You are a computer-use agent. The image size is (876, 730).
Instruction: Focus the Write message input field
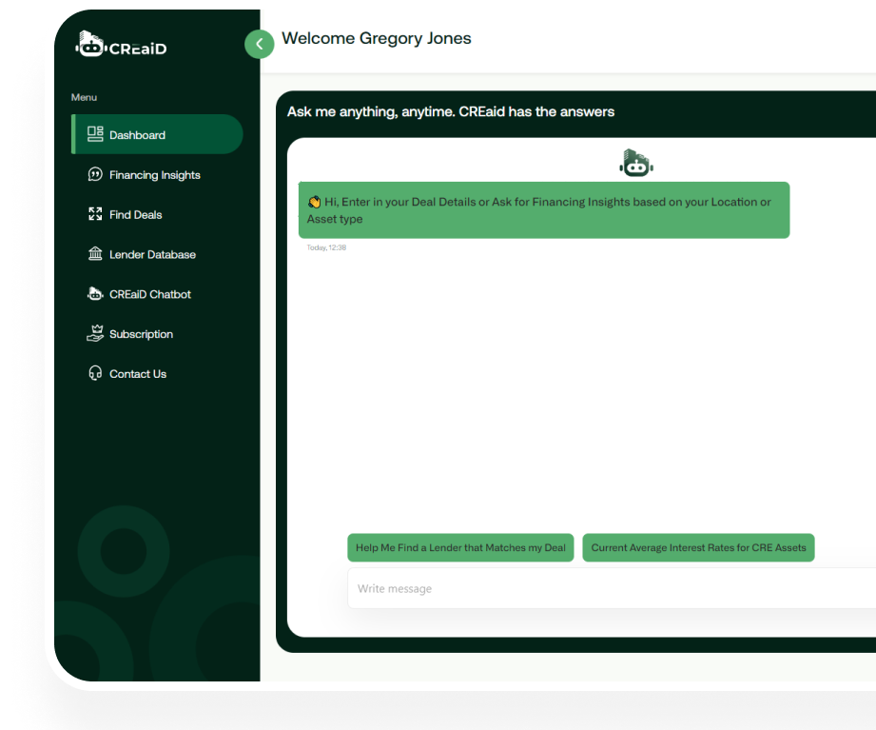coord(612,588)
